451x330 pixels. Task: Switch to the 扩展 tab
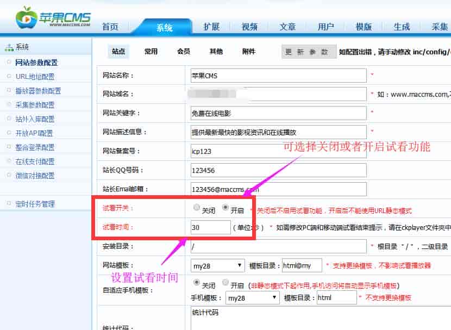212,25
